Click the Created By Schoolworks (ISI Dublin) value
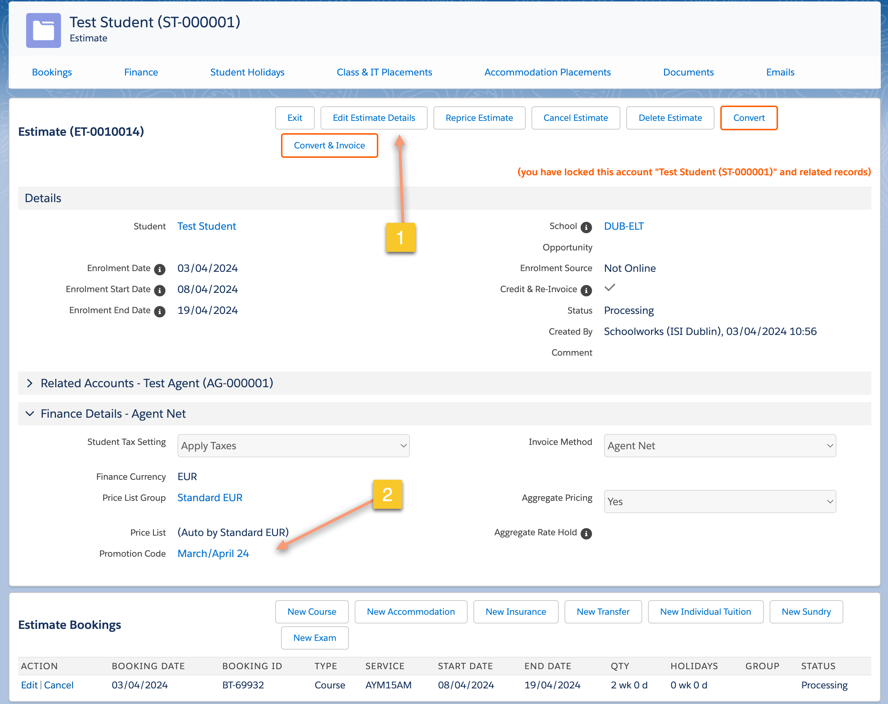The width and height of the screenshot is (888, 704). (710, 331)
